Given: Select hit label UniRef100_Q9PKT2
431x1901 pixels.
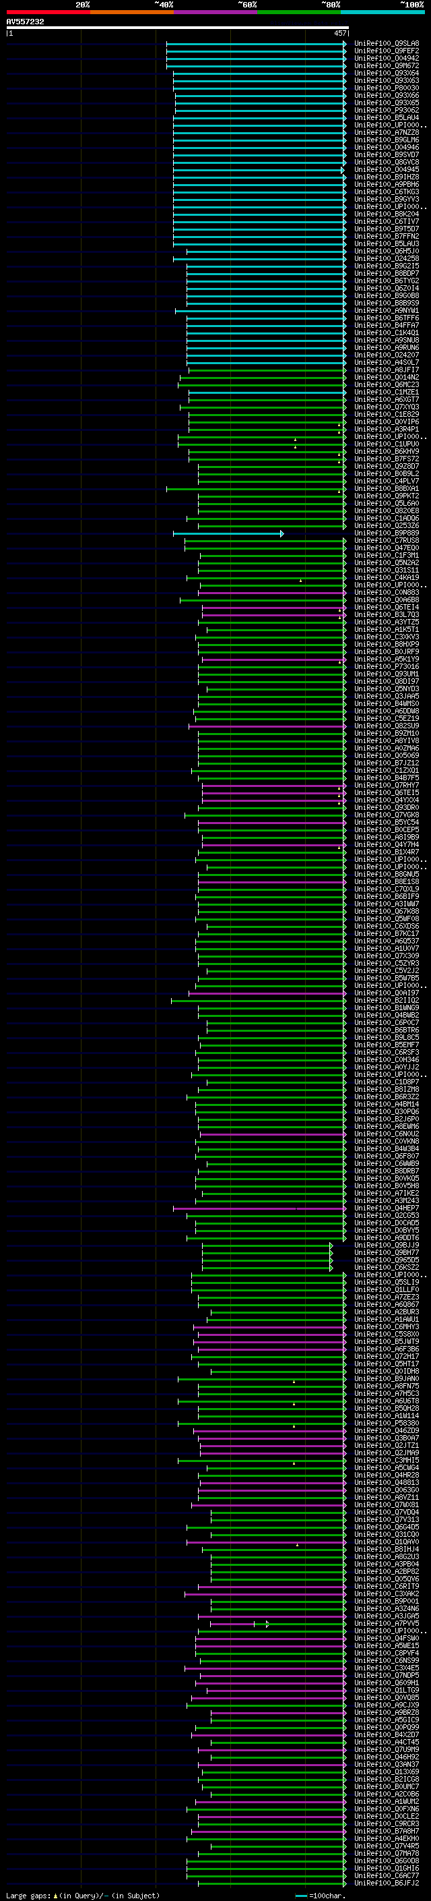Looking at the screenshot, I should point(386,496).
